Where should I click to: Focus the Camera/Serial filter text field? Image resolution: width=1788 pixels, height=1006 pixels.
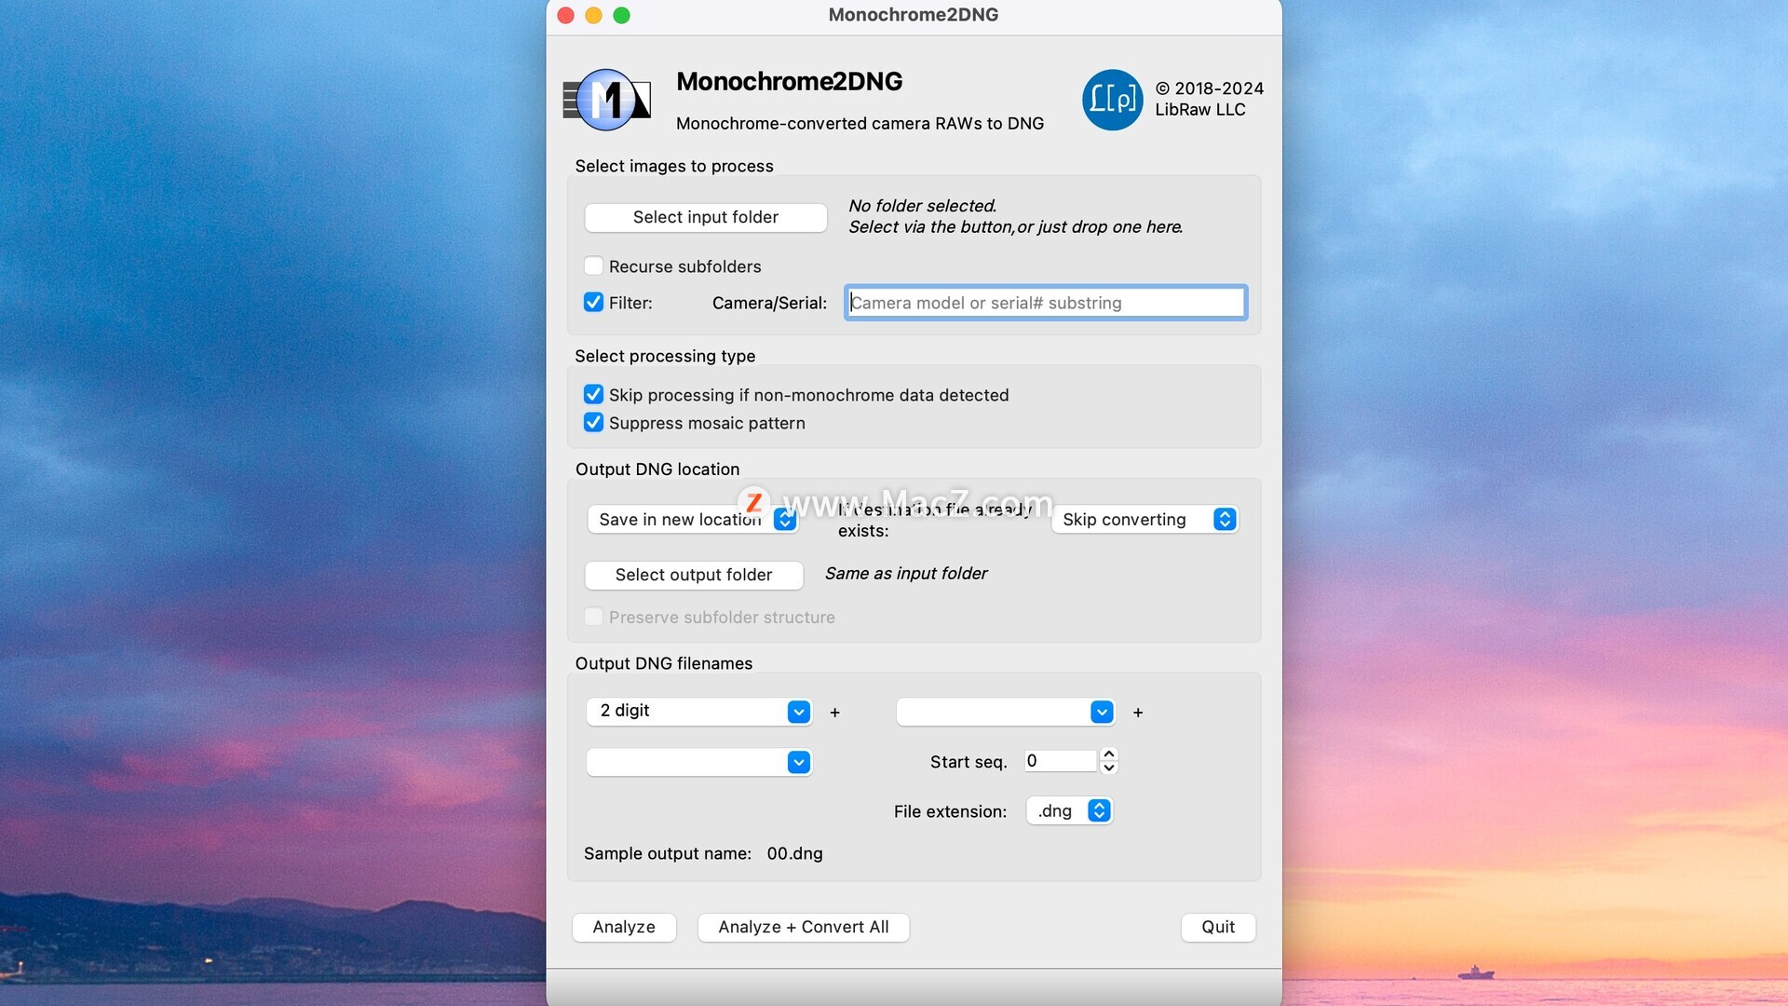coord(1046,303)
